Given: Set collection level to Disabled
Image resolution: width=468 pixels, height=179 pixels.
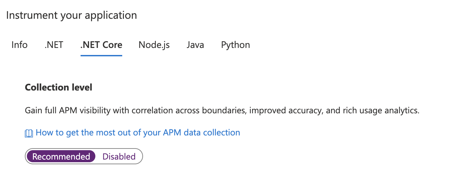Looking at the screenshot, I should pos(119,157).
